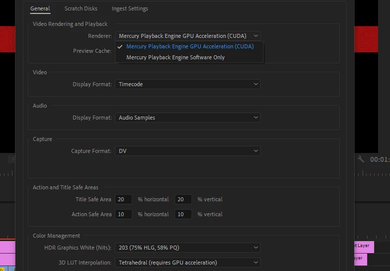Select Mercury Playback Engine GPU Acceleration (CUDA) option

190,46
